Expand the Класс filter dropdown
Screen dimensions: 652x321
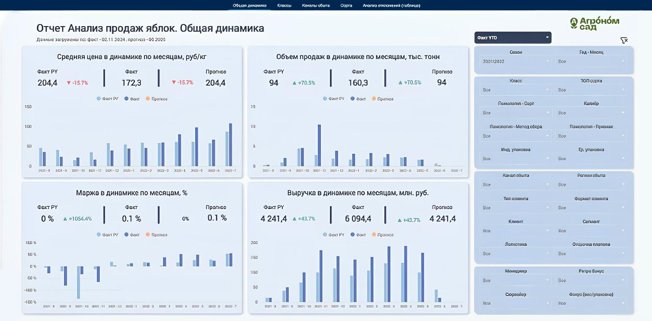tap(516, 90)
